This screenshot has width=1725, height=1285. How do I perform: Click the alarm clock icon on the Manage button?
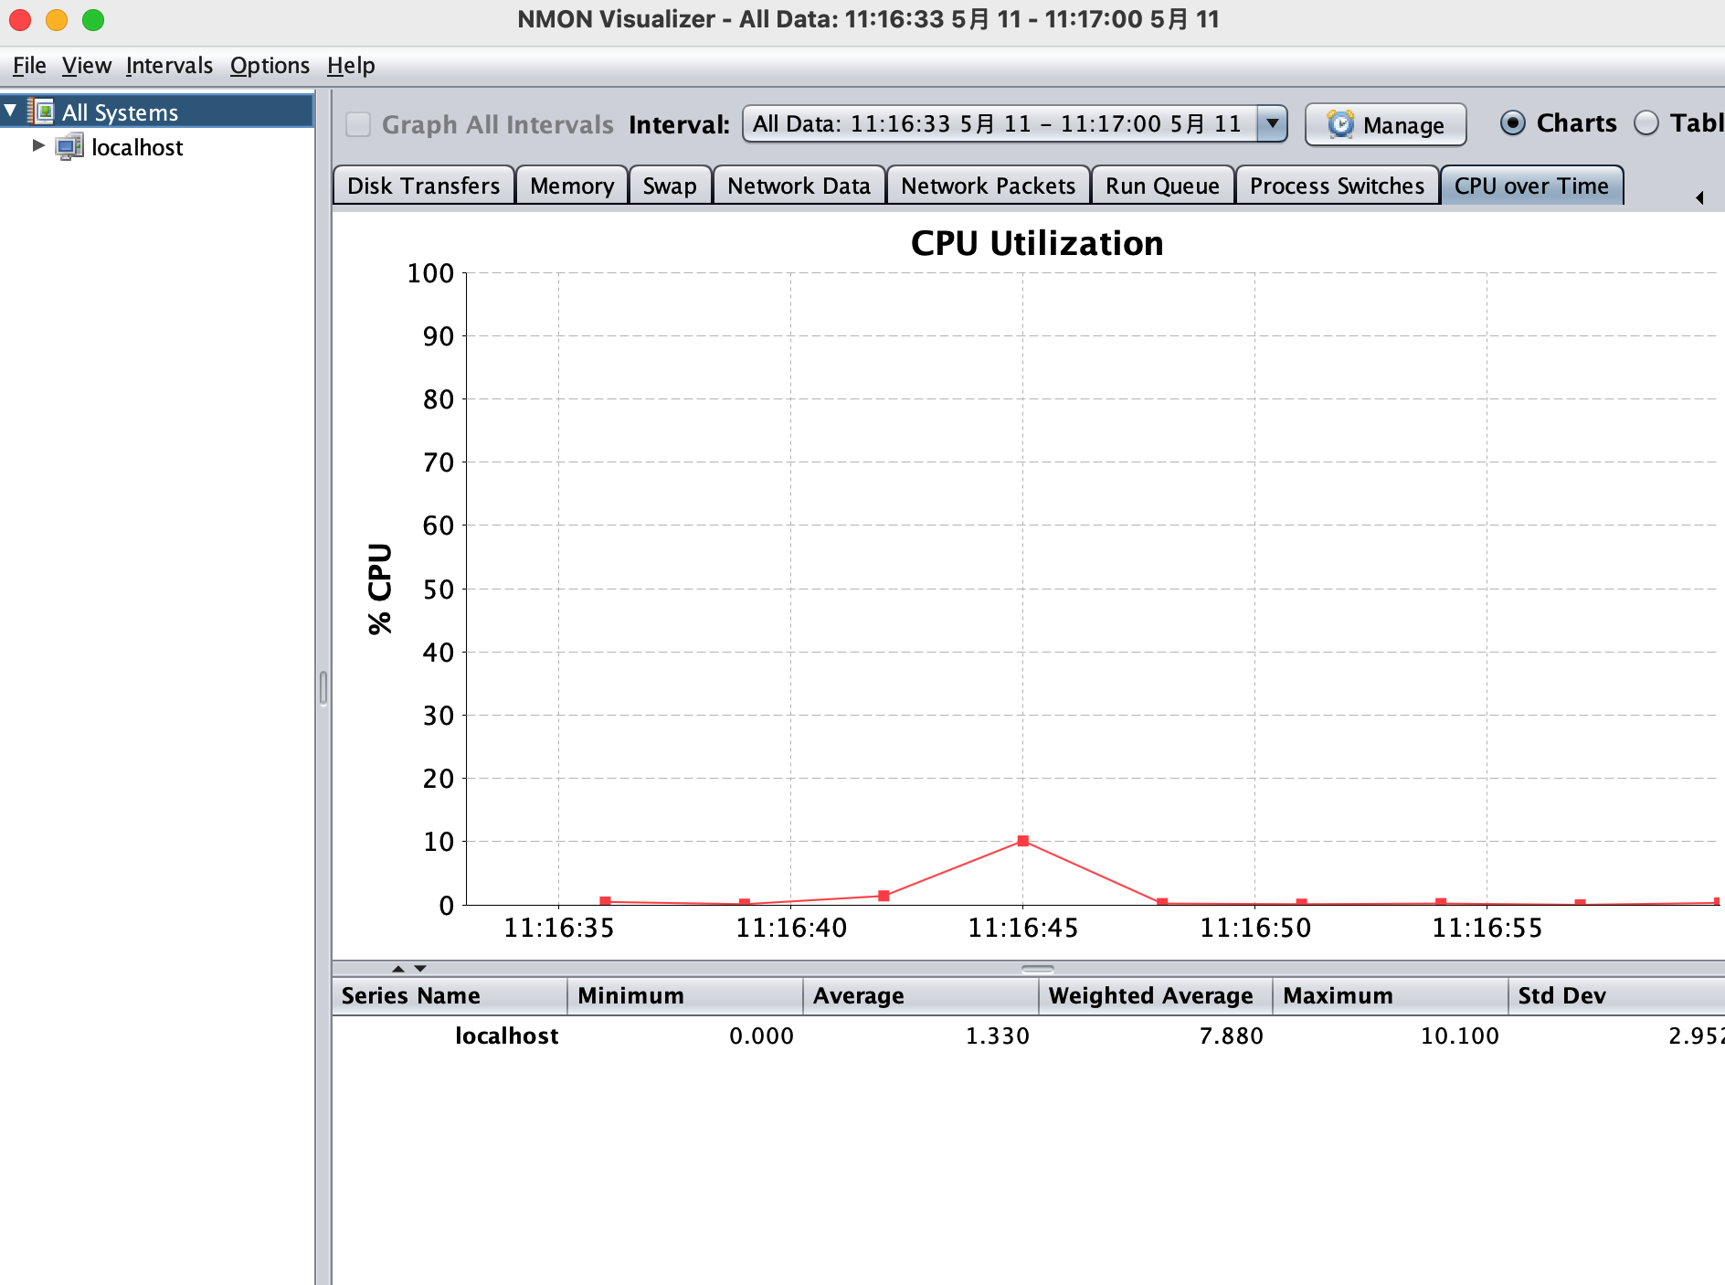pyautogui.click(x=1339, y=124)
